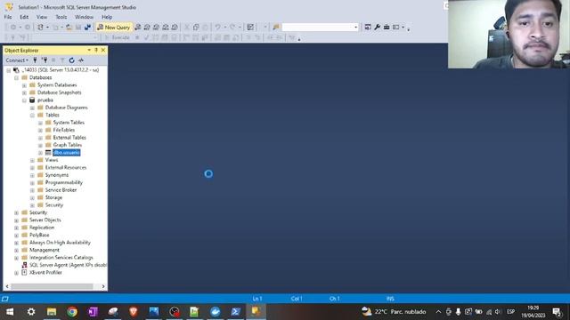
Task: Toggle auto-hide pin on Object Explorer
Action: coord(96,50)
